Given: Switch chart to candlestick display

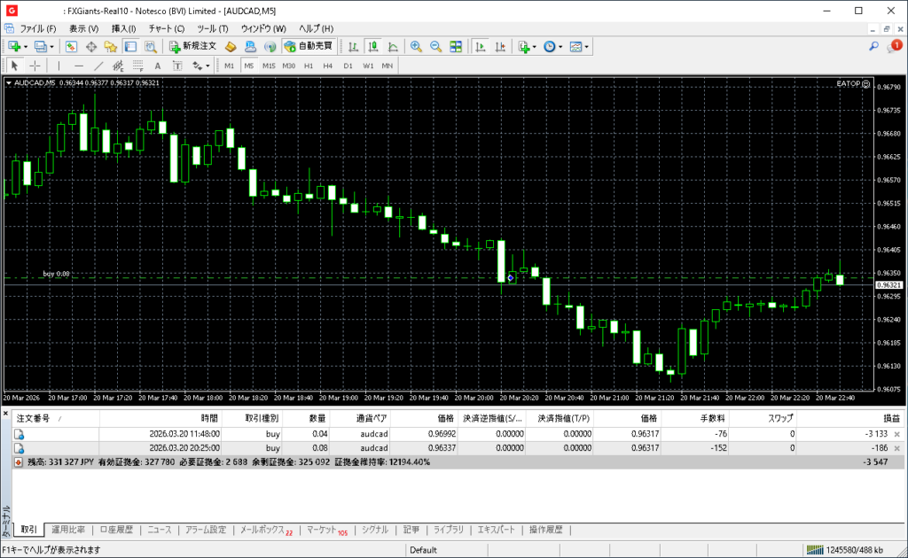Looking at the screenshot, I should [x=373, y=46].
